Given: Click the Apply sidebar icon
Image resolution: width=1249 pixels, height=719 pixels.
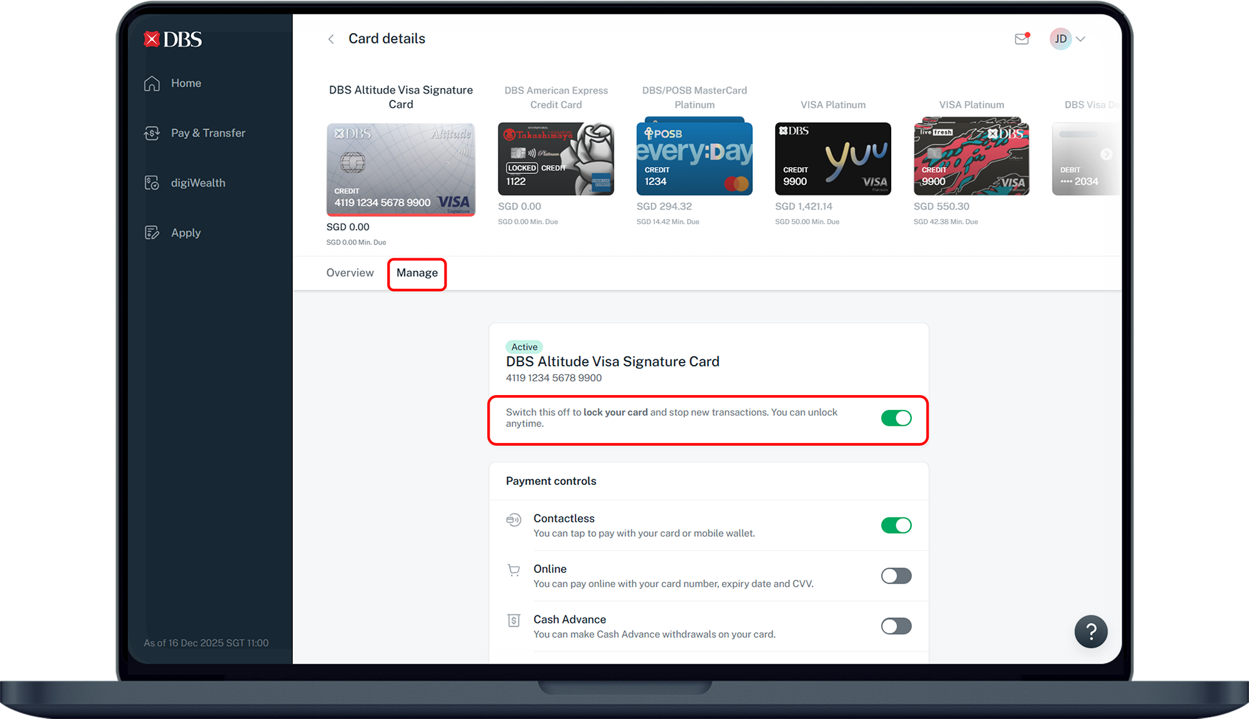Looking at the screenshot, I should coord(152,233).
